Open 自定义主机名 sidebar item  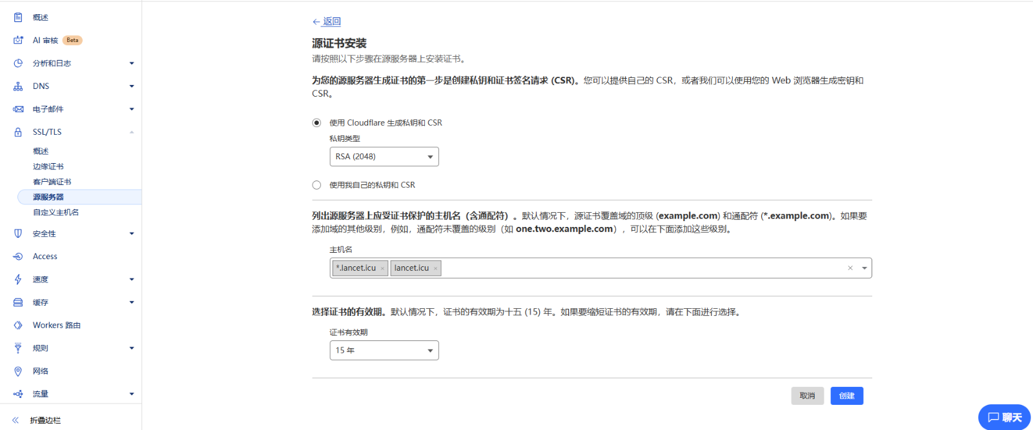(x=56, y=212)
